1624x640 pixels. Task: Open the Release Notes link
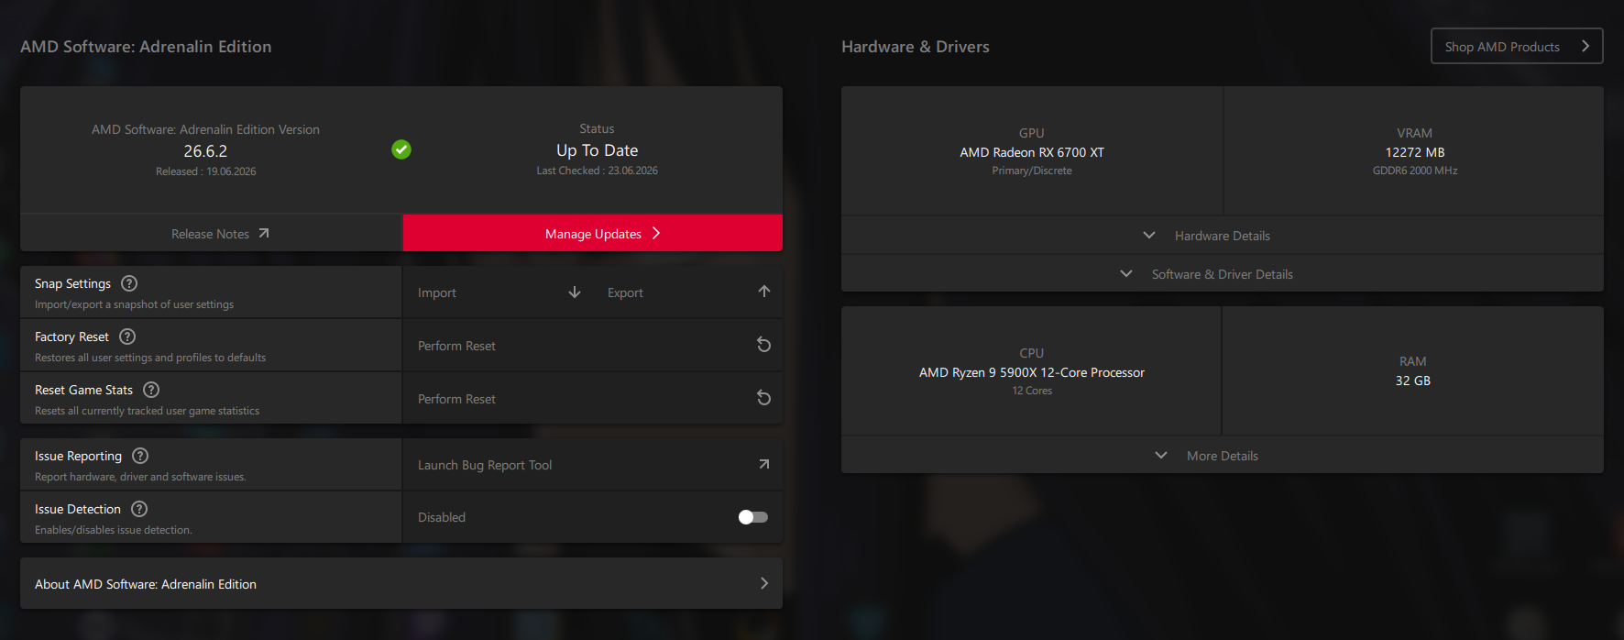[x=211, y=233]
